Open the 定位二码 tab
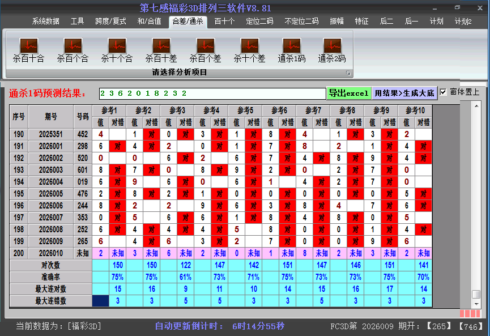Image resolution: width=490 pixels, height=336 pixels. tap(259, 22)
